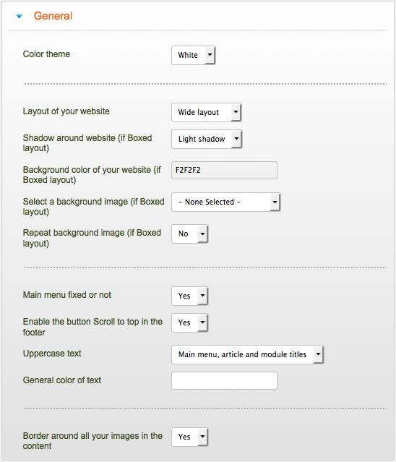The height and width of the screenshot is (462, 396).
Task: Open the Repeat background image dropdown
Action: tap(189, 234)
